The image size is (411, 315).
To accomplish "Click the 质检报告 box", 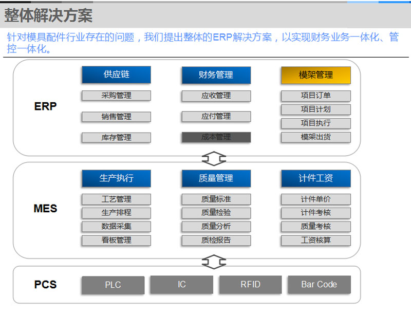I will (x=216, y=240).
